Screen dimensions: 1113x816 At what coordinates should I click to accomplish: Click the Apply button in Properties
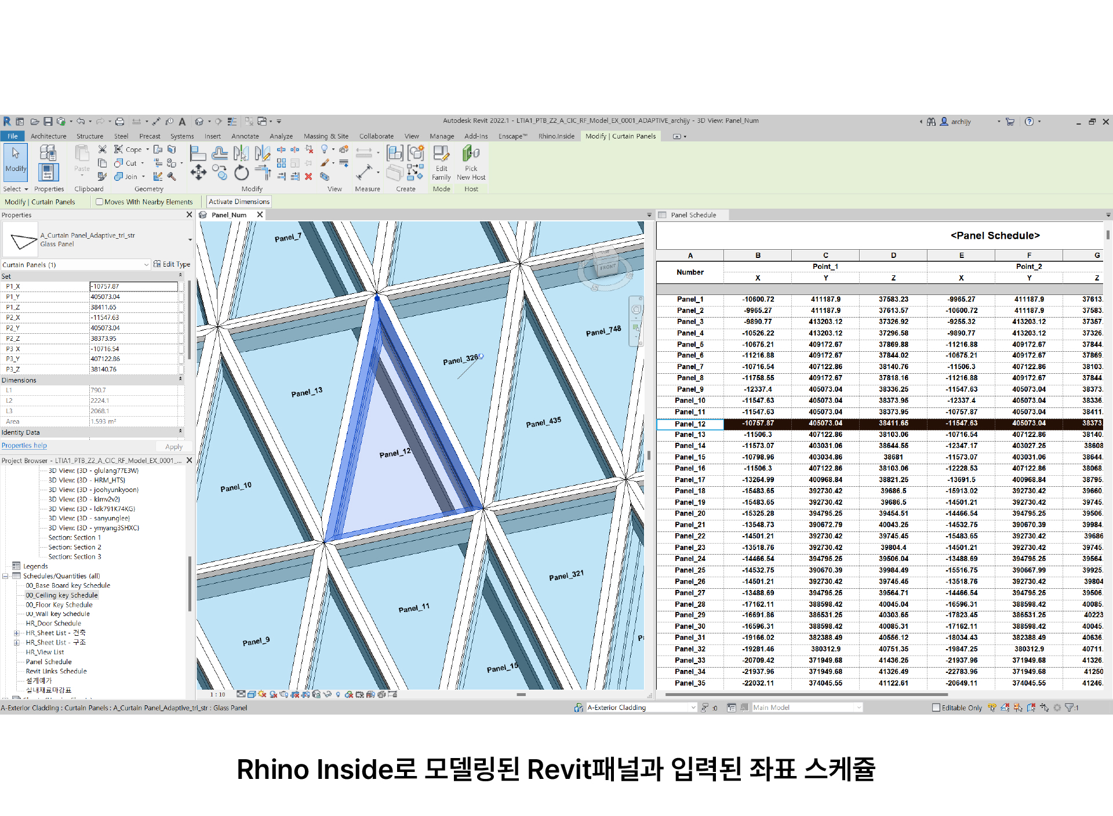173,447
